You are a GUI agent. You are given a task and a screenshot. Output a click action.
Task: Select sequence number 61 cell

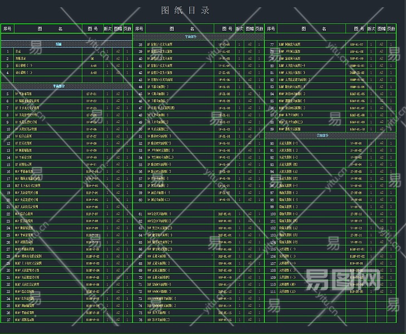140,214
